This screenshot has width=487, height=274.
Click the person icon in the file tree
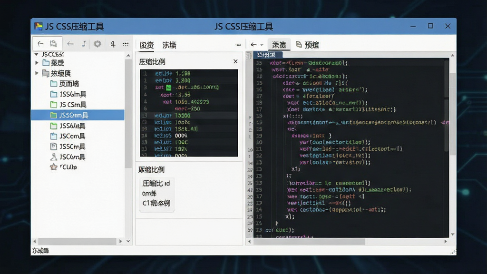point(53,157)
